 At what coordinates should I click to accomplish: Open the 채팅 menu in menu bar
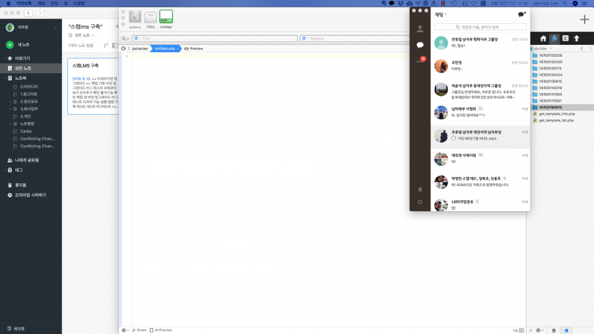tap(41, 3)
